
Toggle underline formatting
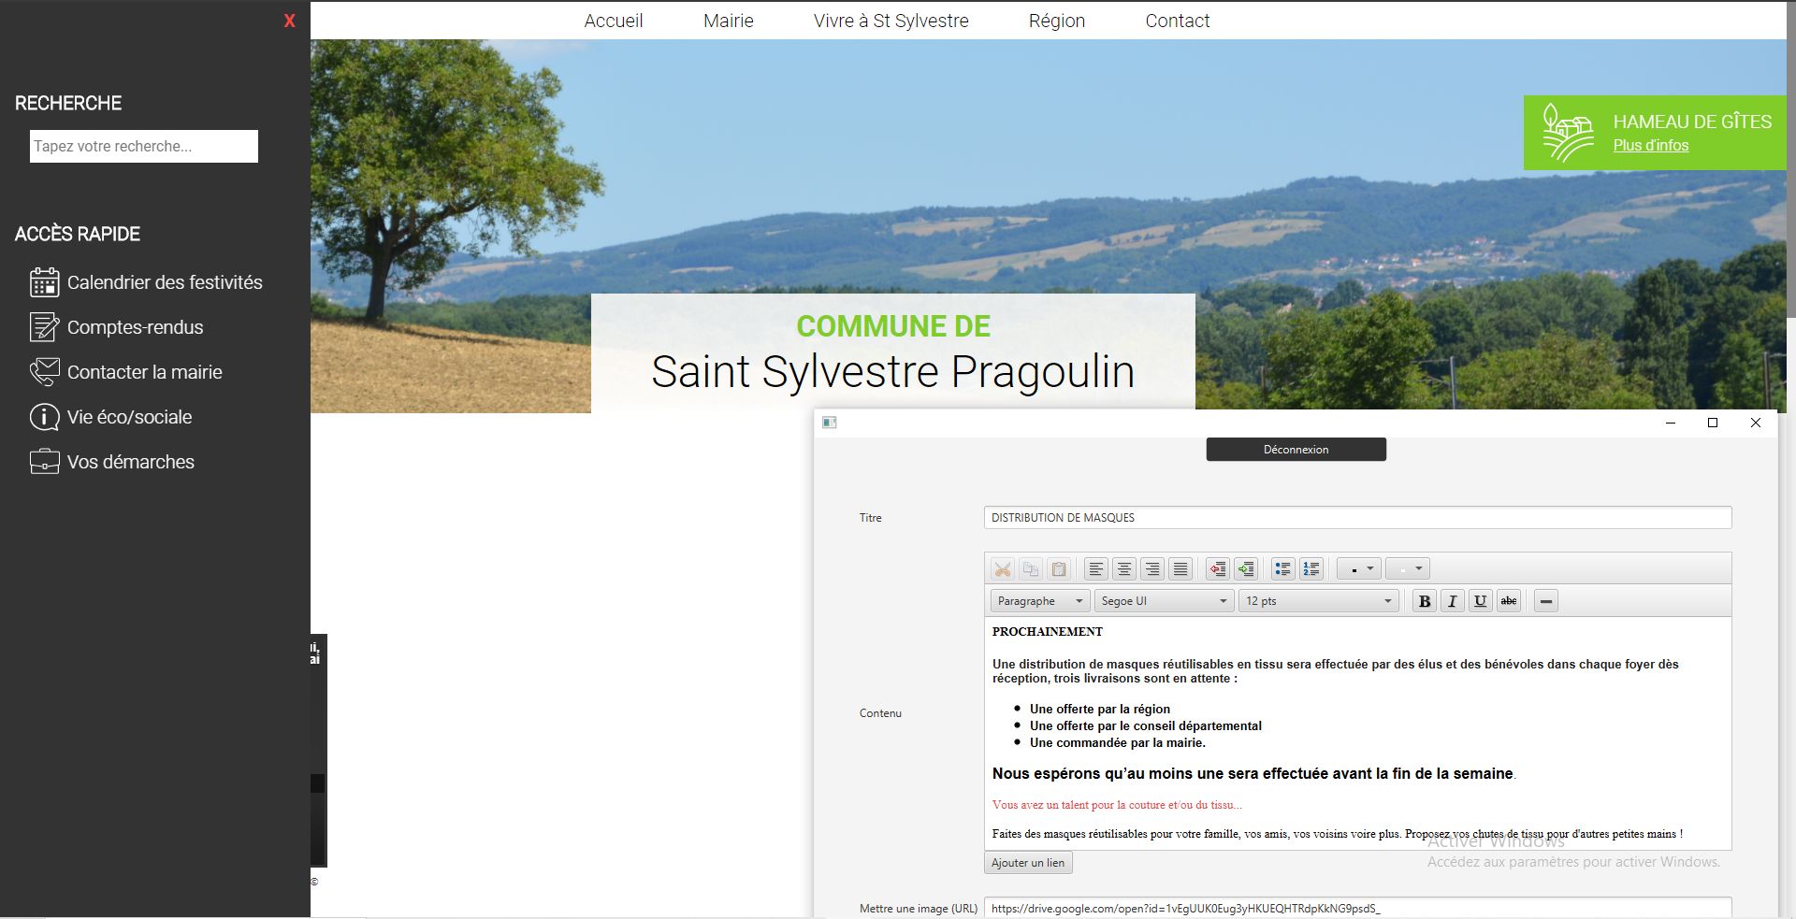click(1480, 601)
